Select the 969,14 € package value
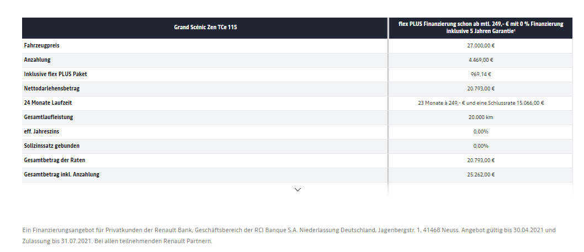 click(480, 74)
